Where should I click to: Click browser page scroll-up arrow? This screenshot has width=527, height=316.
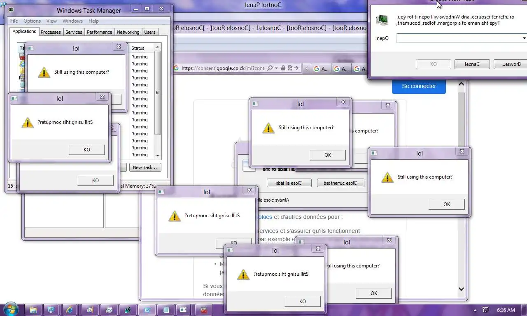461,84
